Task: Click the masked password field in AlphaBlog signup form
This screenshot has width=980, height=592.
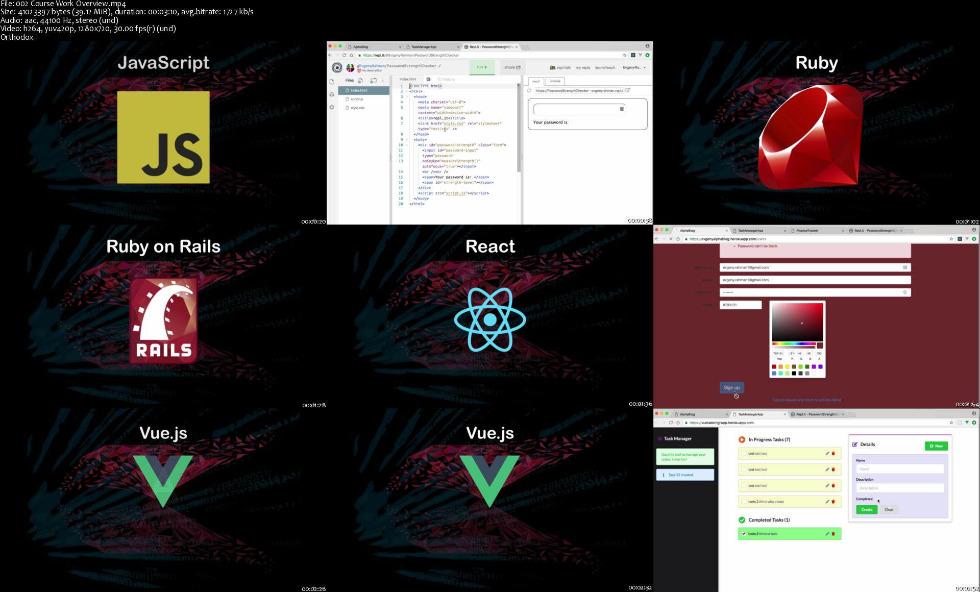Action: (815, 292)
